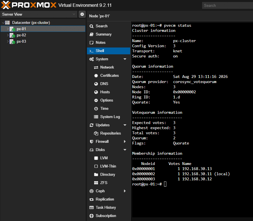Collapse the System submenu arrow
Image resolution: width=253 pixels, height=221 pixels.
(125, 59)
